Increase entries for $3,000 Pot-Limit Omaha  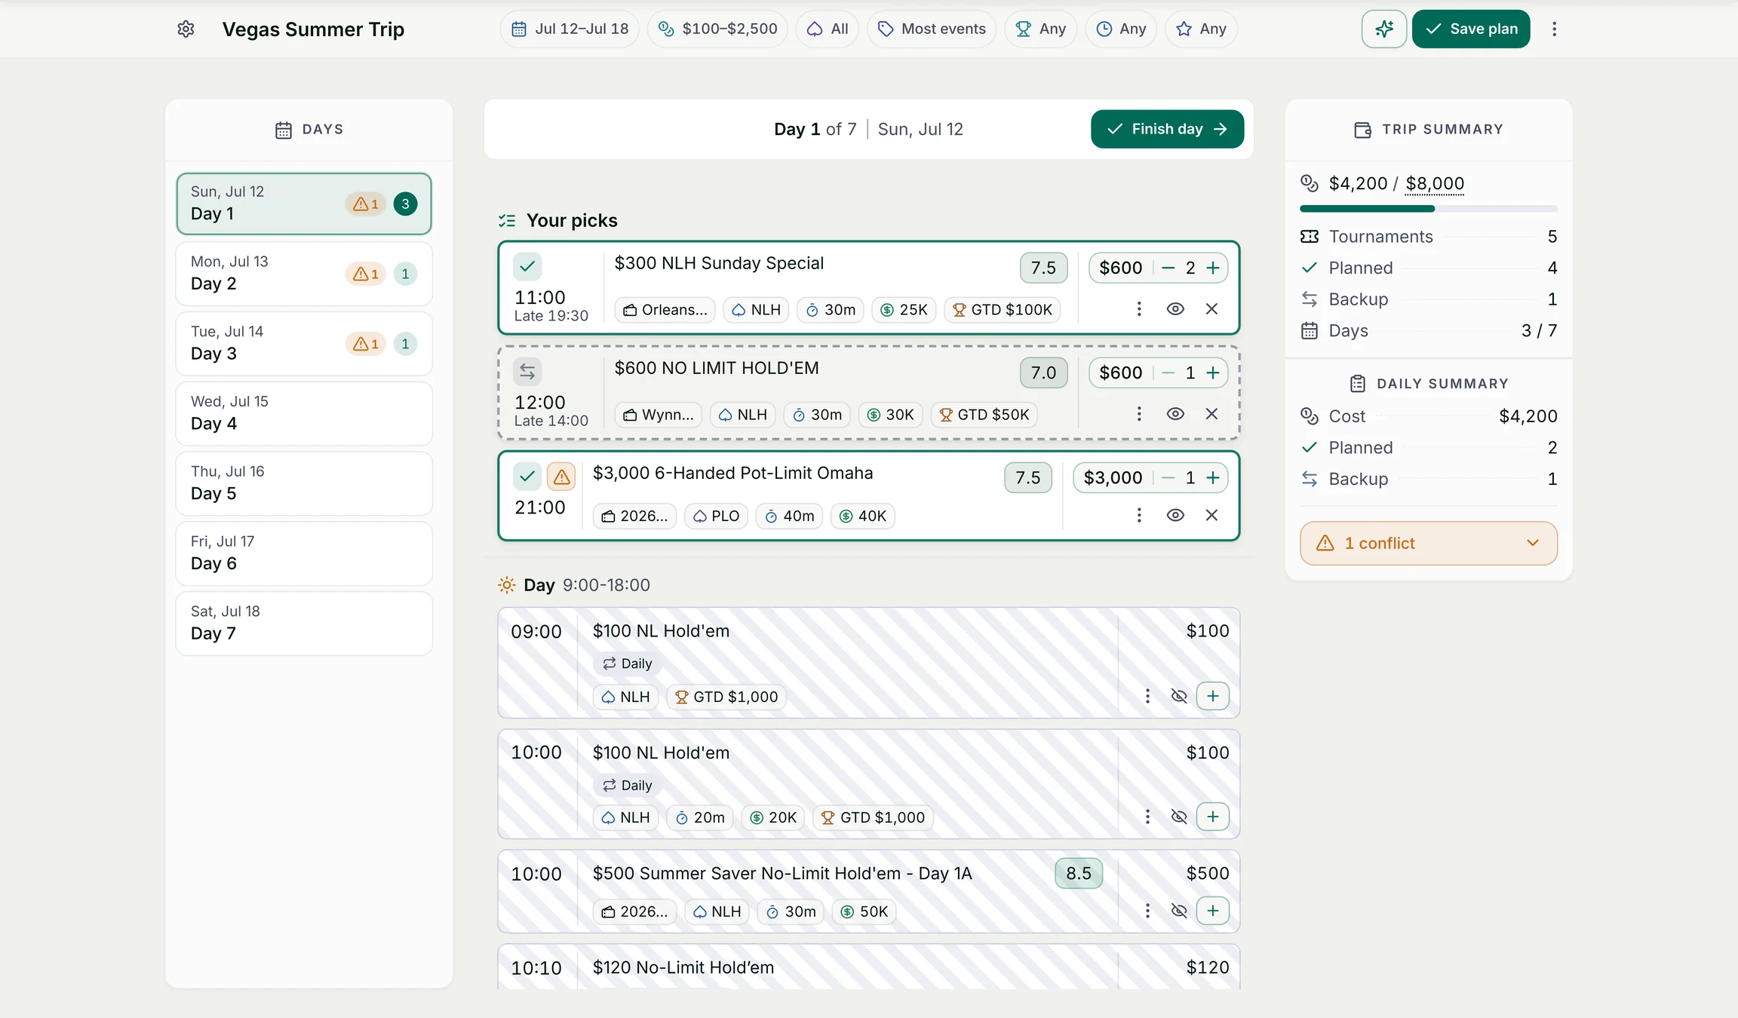coord(1213,477)
